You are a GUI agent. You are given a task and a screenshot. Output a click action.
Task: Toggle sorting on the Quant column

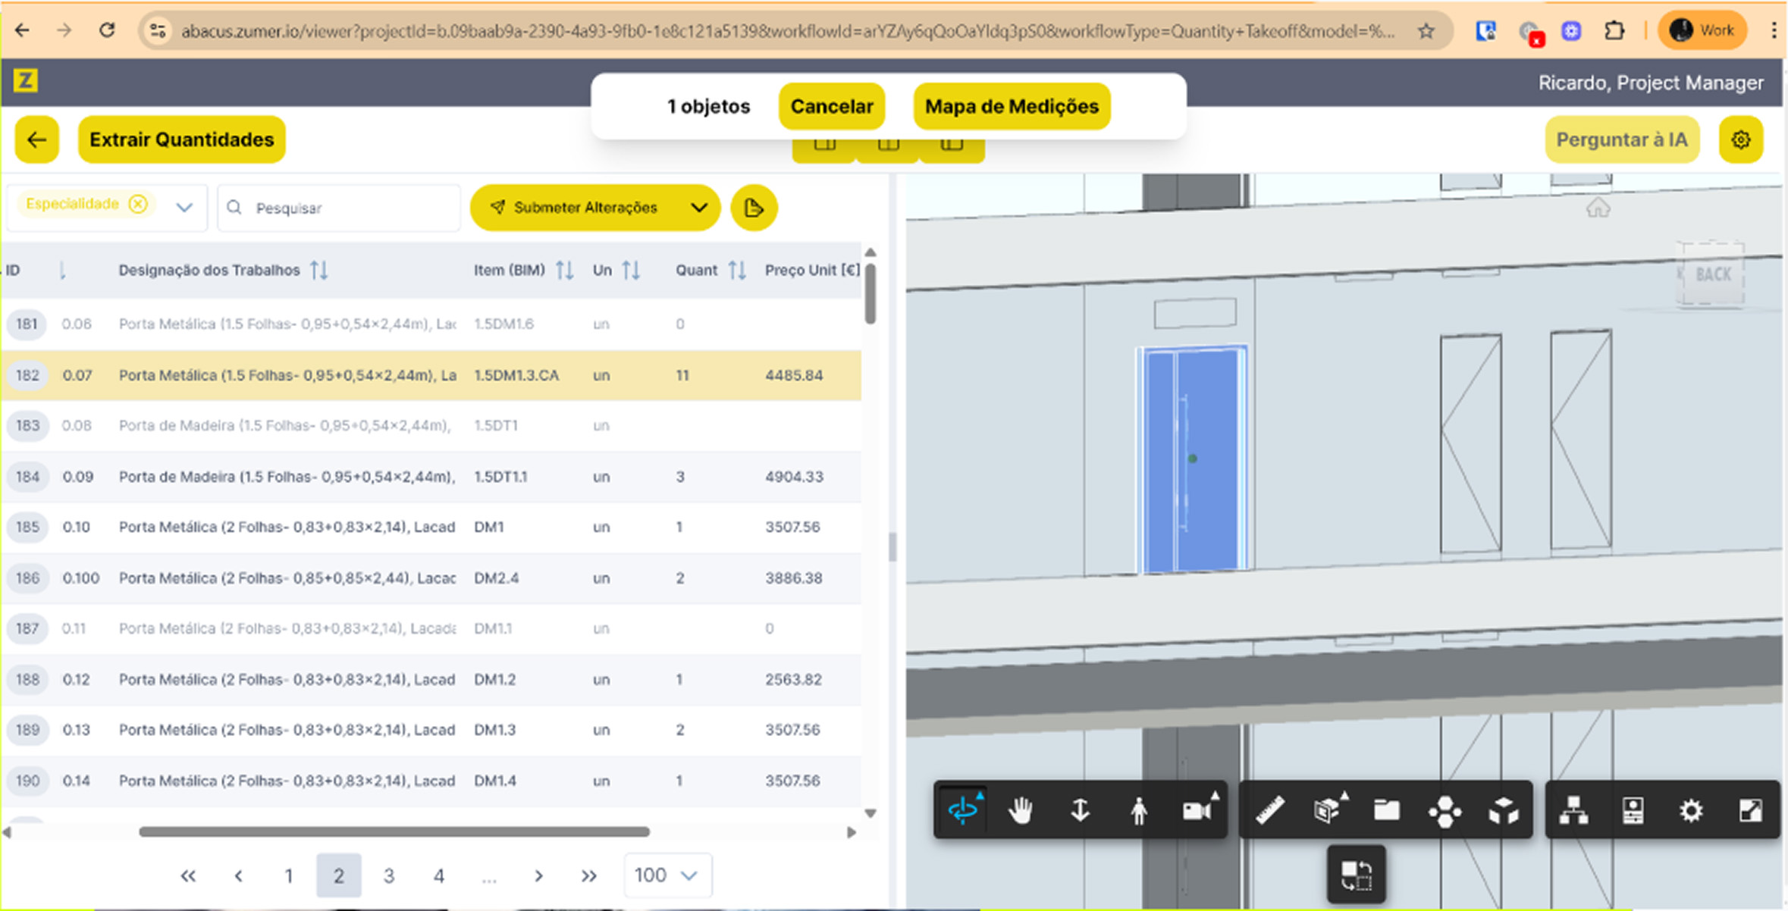(x=736, y=269)
